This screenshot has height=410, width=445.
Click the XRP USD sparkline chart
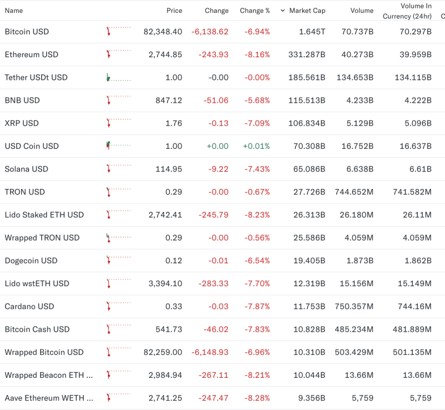click(x=117, y=123)
